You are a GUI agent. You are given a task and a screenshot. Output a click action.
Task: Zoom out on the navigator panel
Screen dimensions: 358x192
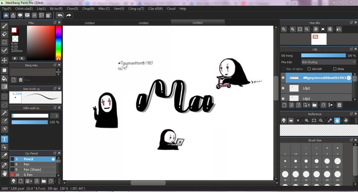[307, 29]
